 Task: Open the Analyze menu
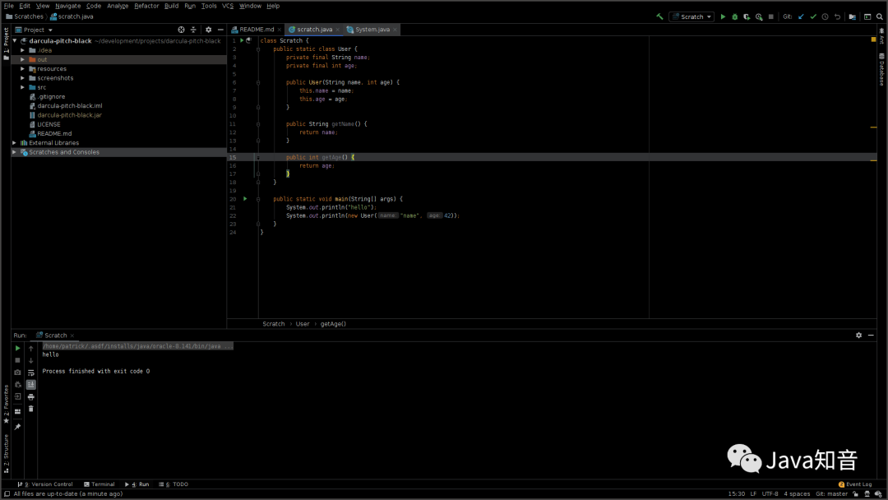coord(118,6)
